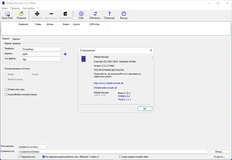Expand the Сохранить в папку dropdown
Image resolution: width=232 pixels, height=160 pixels.
point(33,147)
